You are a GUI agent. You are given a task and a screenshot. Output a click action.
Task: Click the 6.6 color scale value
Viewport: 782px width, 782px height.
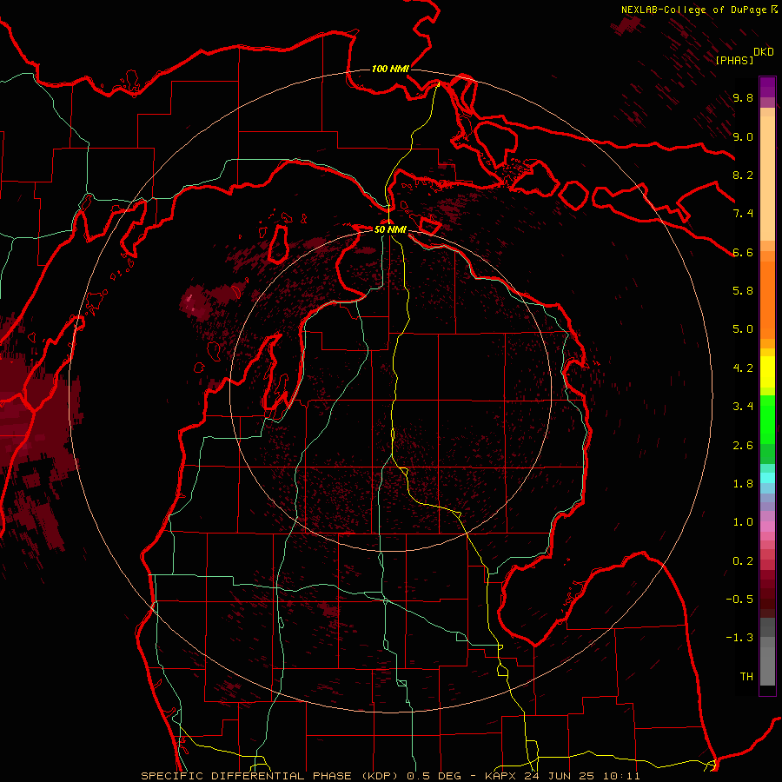point(743,252)
